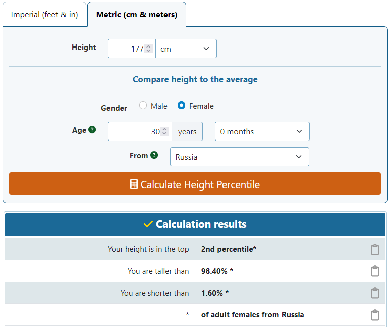Click the height stepper arrows

[x=148, y=49]
